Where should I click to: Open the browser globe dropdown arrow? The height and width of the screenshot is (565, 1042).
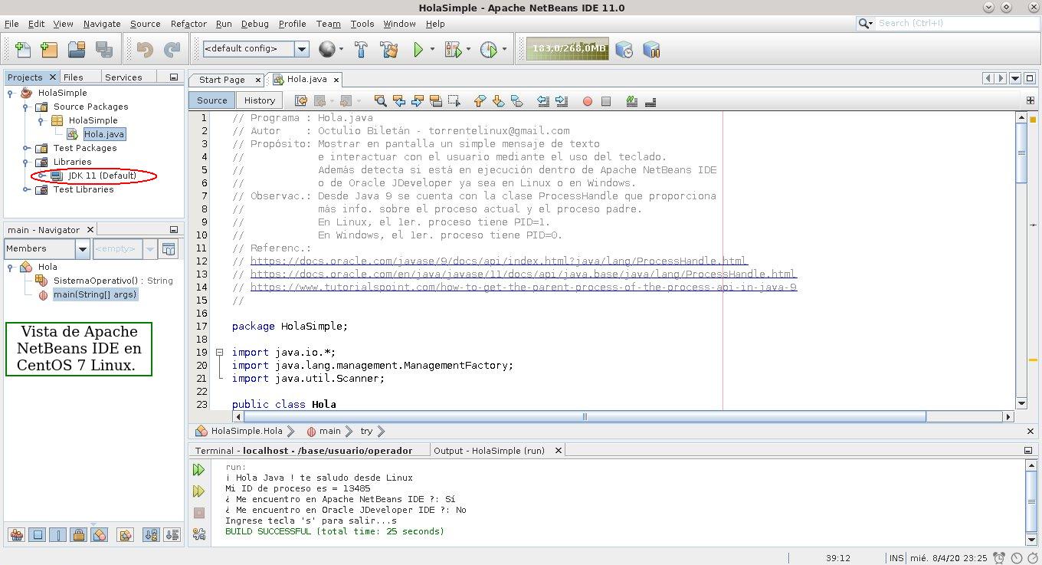pyautogui.click(x=342, y=50)
